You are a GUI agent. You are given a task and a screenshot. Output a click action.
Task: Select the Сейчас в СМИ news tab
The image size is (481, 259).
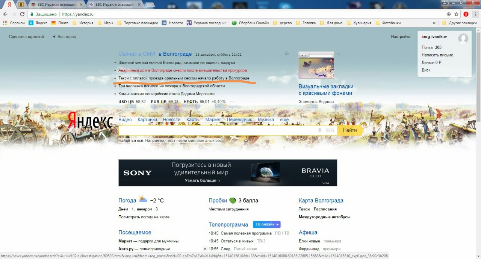(x=137, y=54)
